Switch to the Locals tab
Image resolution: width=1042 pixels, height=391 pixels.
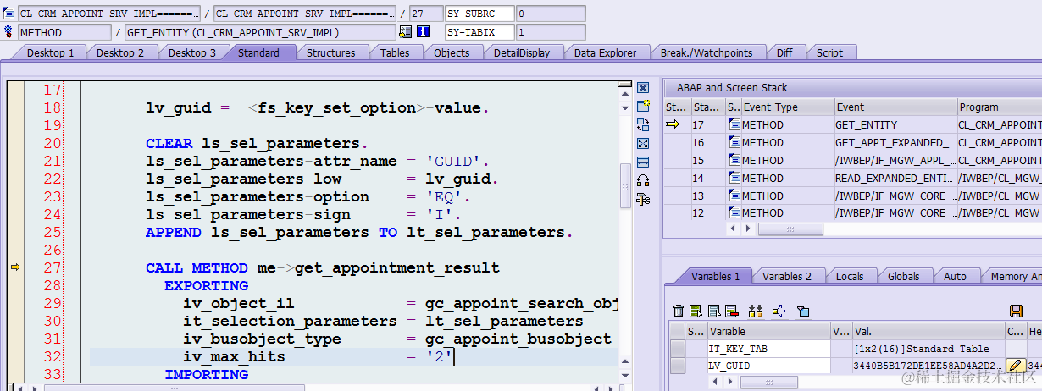click(850, 276)
